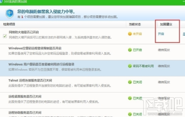This screenshot has width=185, height=117.
Task: Click the blue shield security level icon
Action: [x=10, y=13]
